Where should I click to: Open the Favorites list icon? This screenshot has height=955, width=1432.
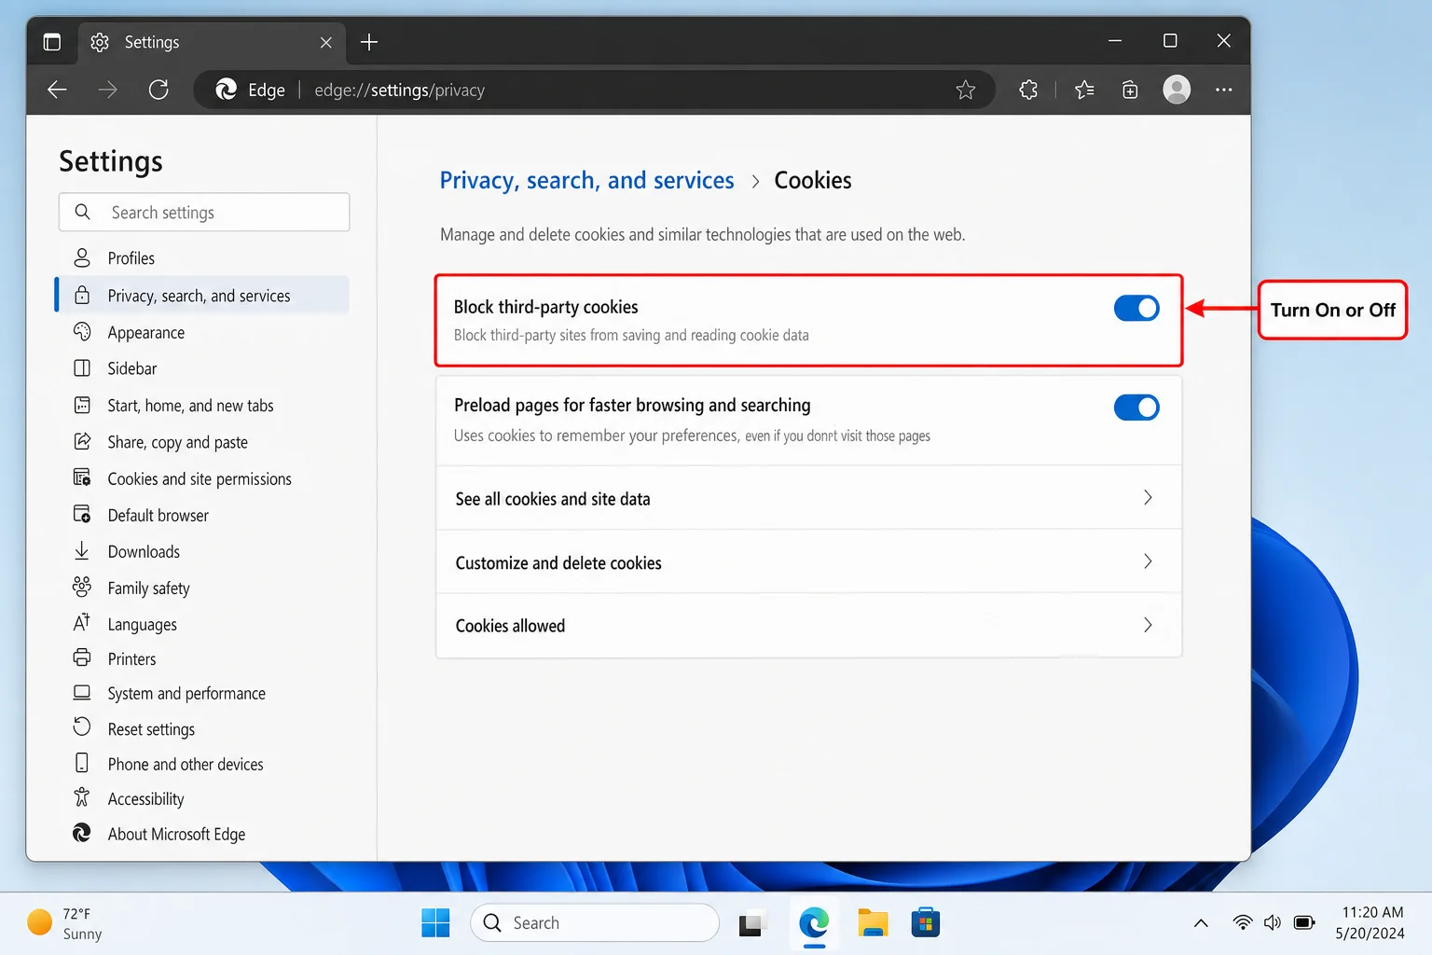(1084, 90)
